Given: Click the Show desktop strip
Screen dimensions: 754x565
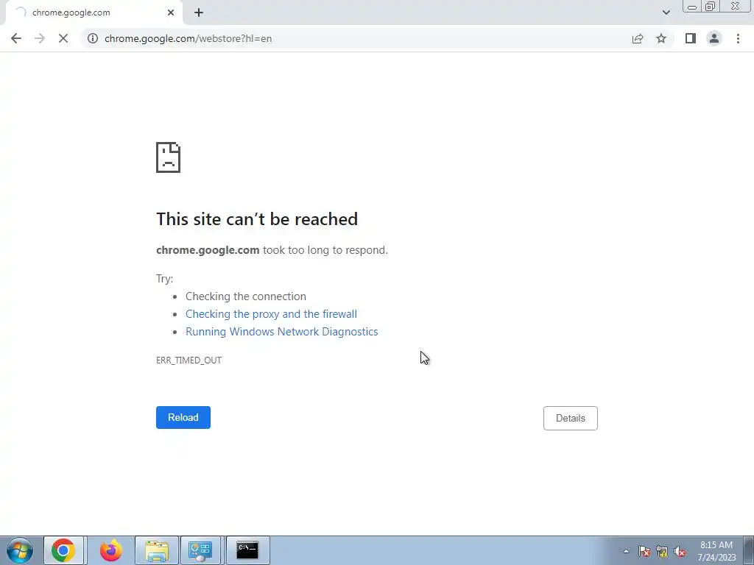Looking at the screenshot, I should click(x=749, y=550).
